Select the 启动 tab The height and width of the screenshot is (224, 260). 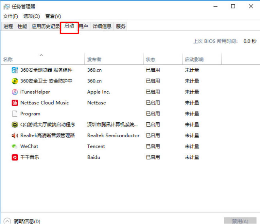click(x=69, y=26)
